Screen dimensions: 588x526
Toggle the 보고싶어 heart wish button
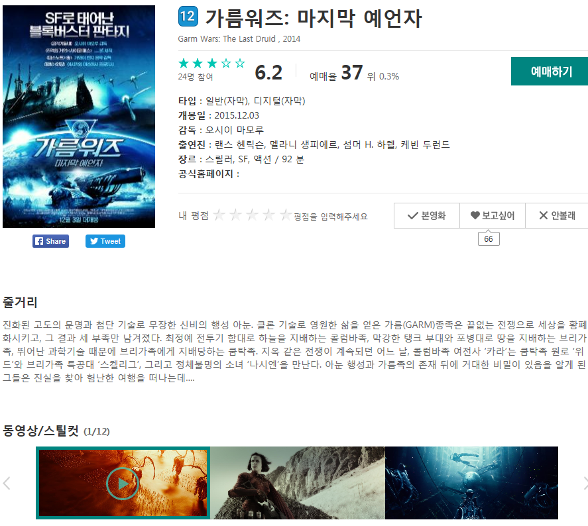[x=493, y=216]
